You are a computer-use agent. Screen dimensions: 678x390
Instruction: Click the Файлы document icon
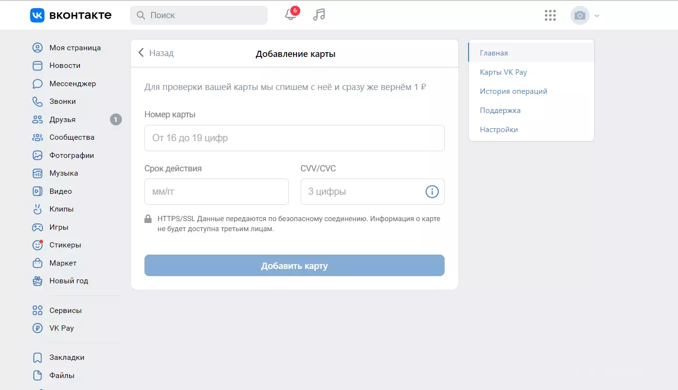coord(37,376)
